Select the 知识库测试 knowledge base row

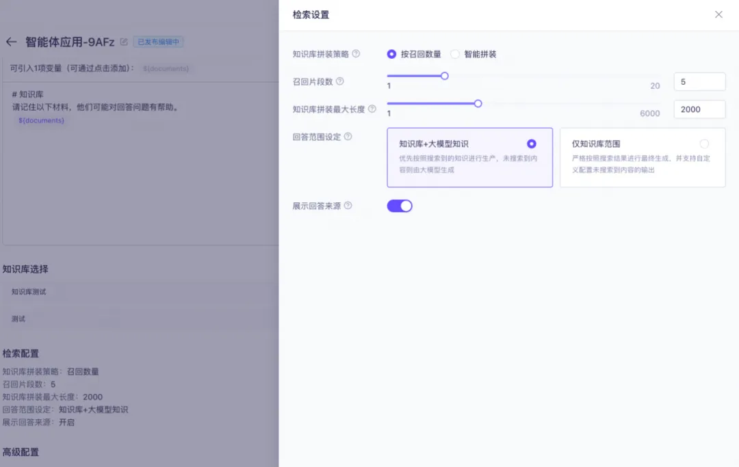click(x=140, y=292)
